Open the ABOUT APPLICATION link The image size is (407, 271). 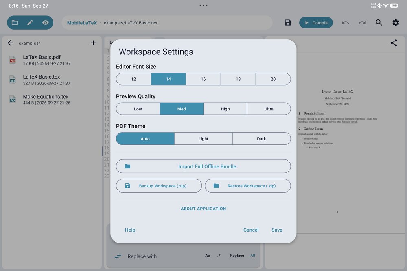[203, 209]
